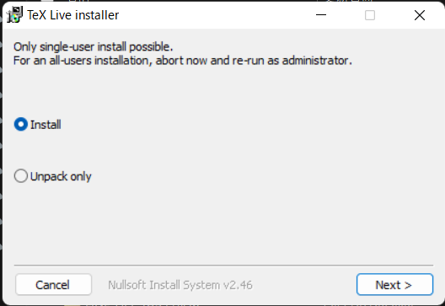Click the horizontal separator above Cancel
The image size is (445, 306).
pos(223,266)
